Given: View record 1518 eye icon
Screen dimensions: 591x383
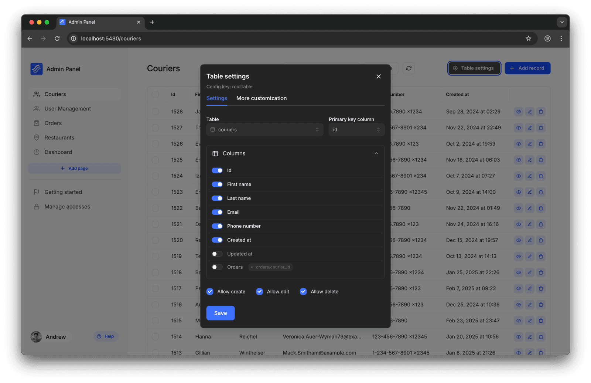Looking at the screenshot, I should tap(519, 272).
